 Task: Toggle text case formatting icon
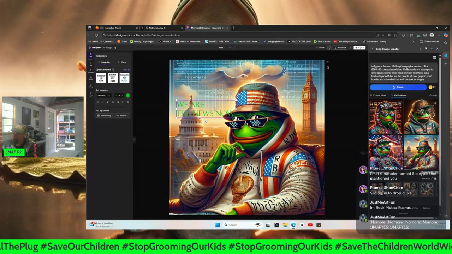coord(118,102)
